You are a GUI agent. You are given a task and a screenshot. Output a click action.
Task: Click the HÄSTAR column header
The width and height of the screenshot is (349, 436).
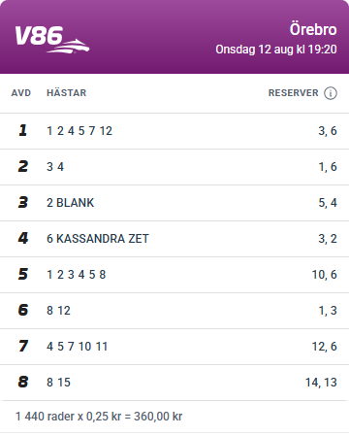67,93
